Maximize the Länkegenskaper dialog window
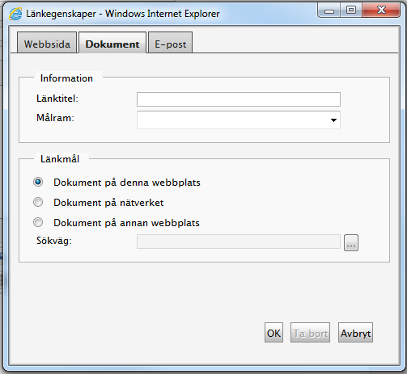 [351, 11]
